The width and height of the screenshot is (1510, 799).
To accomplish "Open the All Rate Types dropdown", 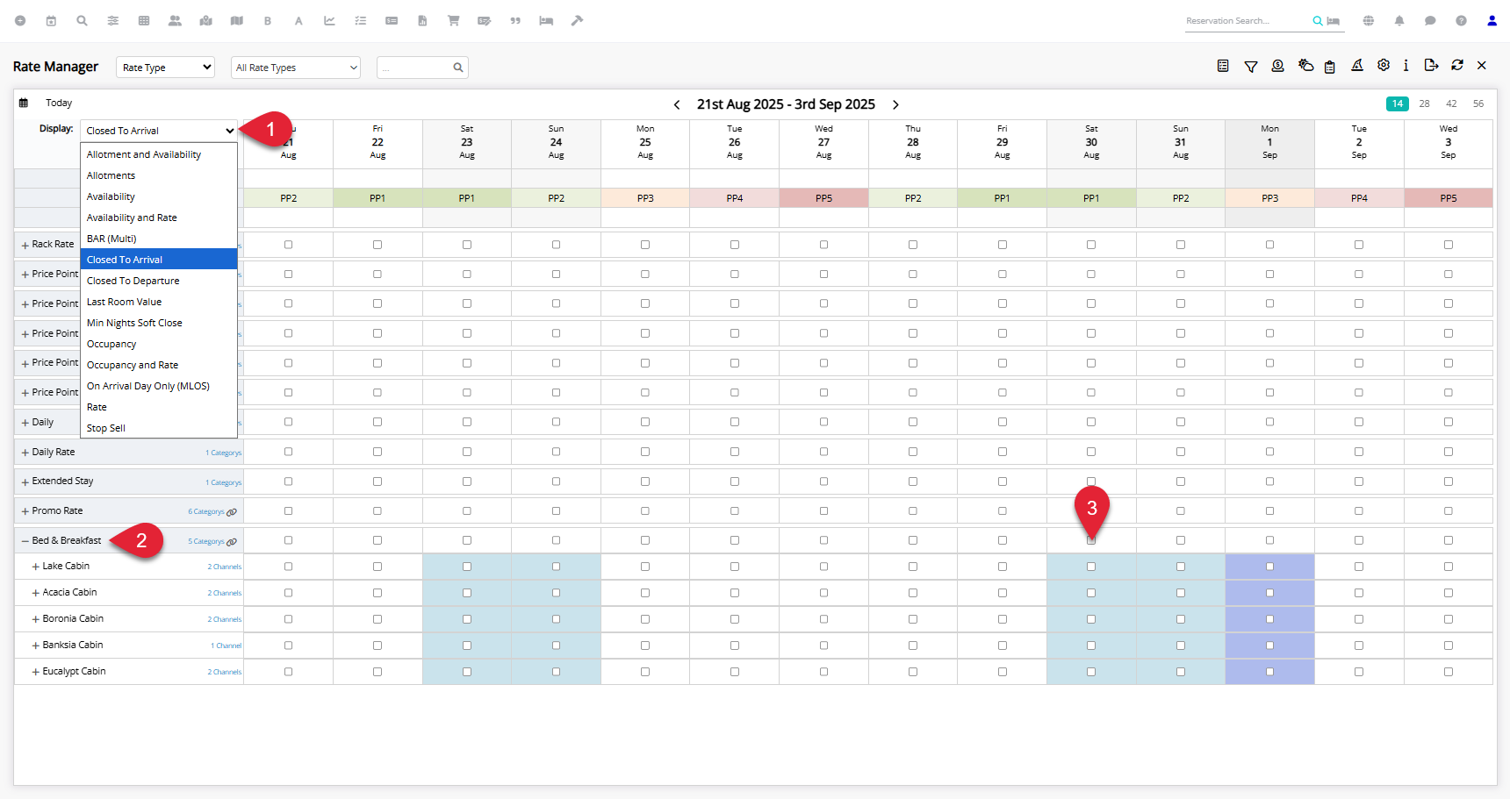I will click(296, 68).
